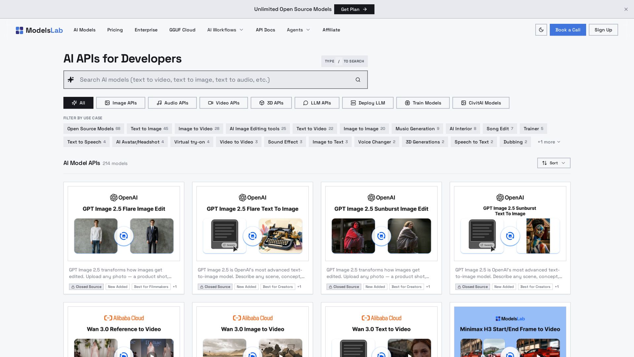Click the sort arrows icon
This screenshot has height=357, width=634.
tap(545, 163)
